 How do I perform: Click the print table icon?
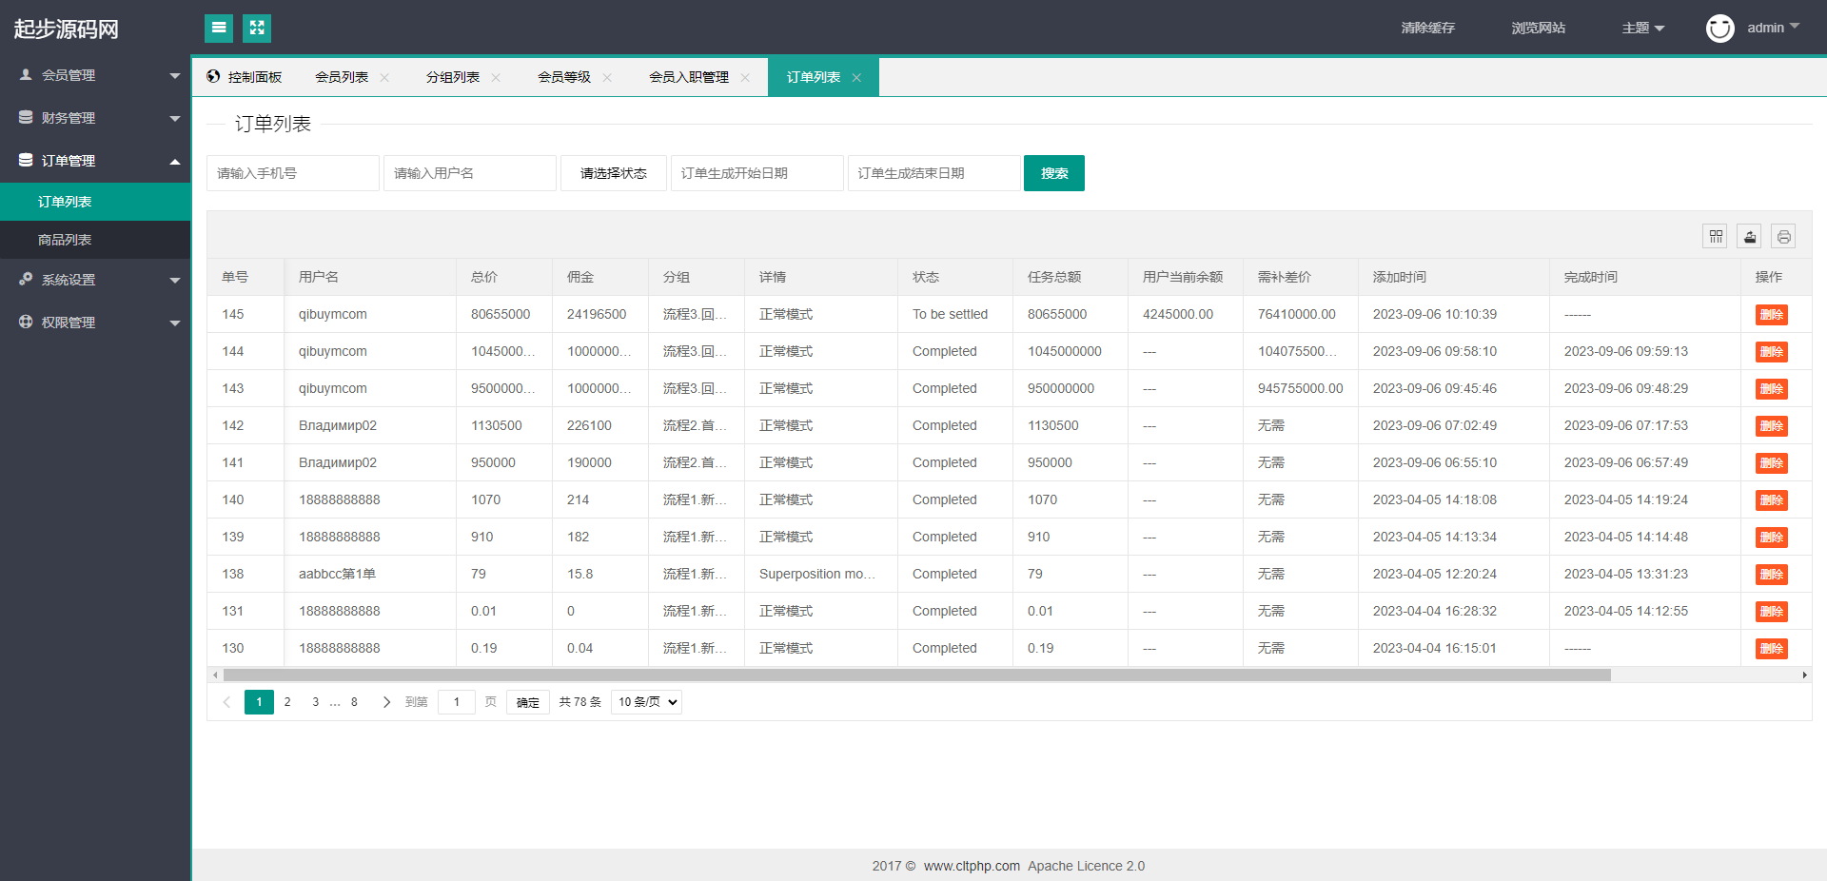coord(1783,237)
